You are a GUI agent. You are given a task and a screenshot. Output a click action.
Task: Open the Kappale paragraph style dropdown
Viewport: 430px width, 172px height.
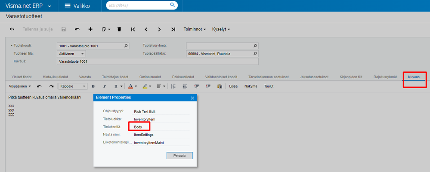click(x=73, y=86)
